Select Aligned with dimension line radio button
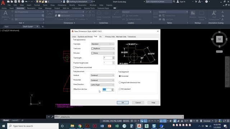The image size is (230, 129). [120, 82]
